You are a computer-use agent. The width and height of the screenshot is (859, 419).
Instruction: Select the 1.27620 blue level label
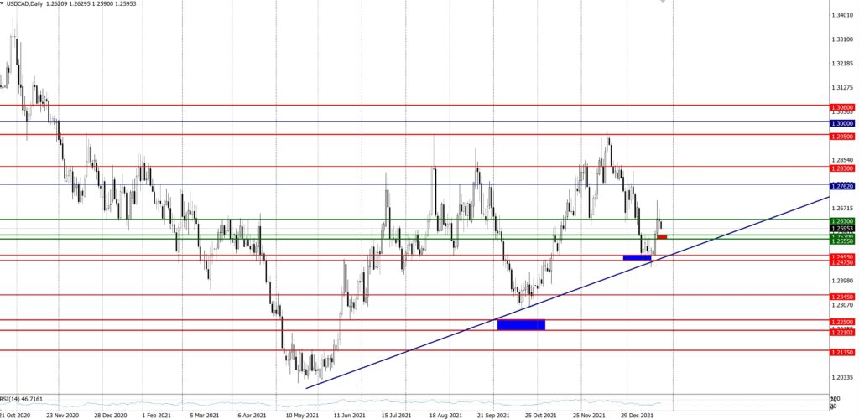842,185
